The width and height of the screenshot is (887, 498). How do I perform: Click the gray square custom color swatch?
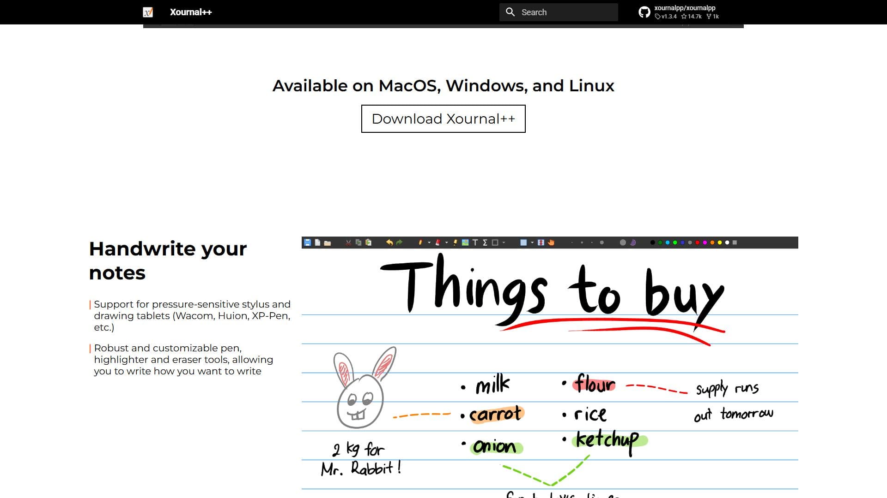point(735,243)
